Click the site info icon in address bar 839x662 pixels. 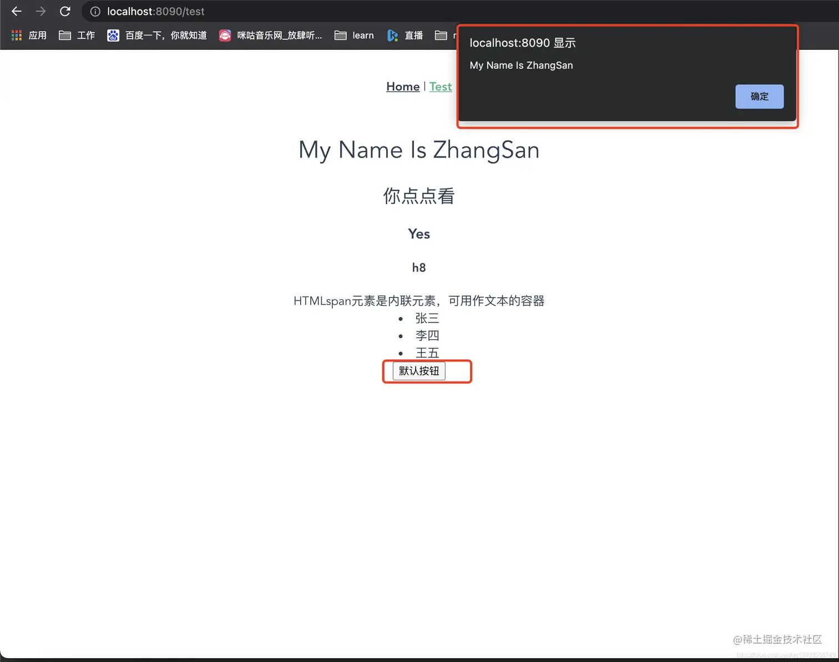point(94,11)
